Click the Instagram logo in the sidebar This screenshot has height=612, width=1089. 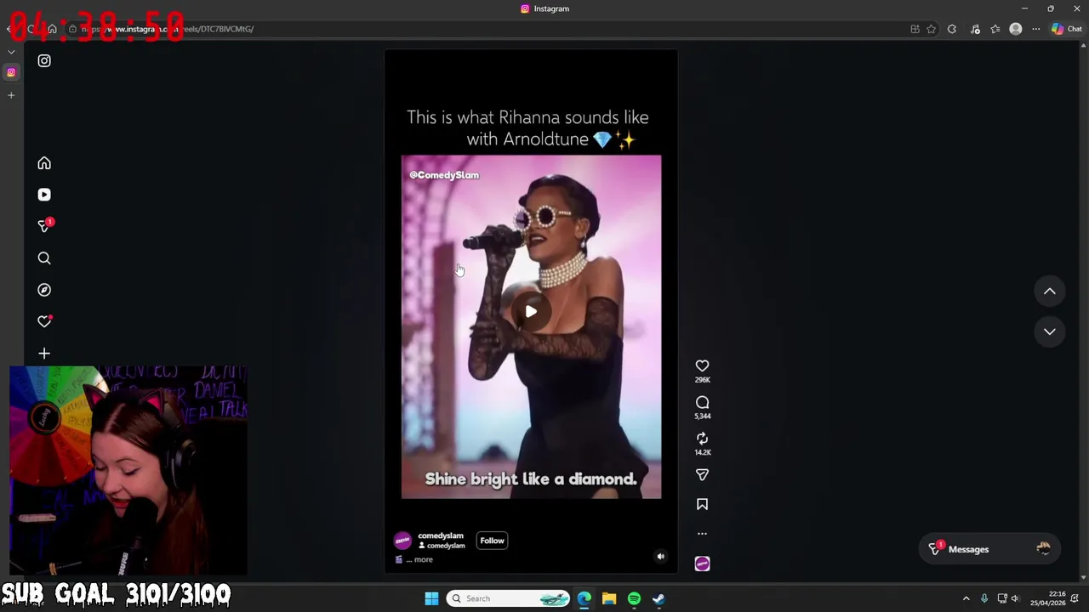click(44, 61)
